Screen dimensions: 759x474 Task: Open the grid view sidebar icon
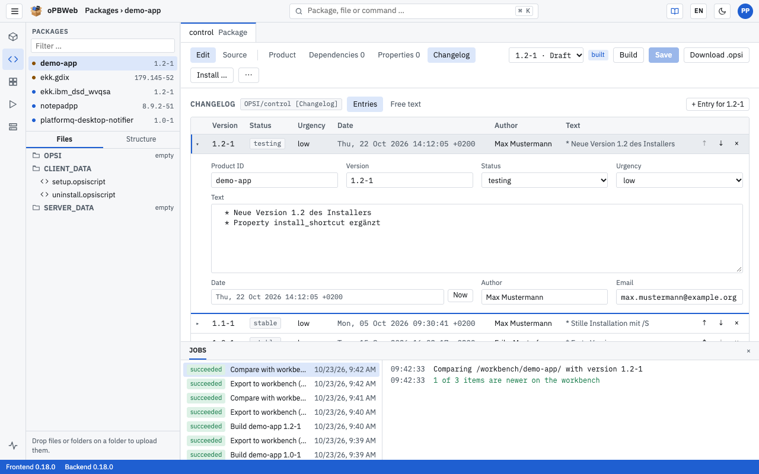point(13,82)
